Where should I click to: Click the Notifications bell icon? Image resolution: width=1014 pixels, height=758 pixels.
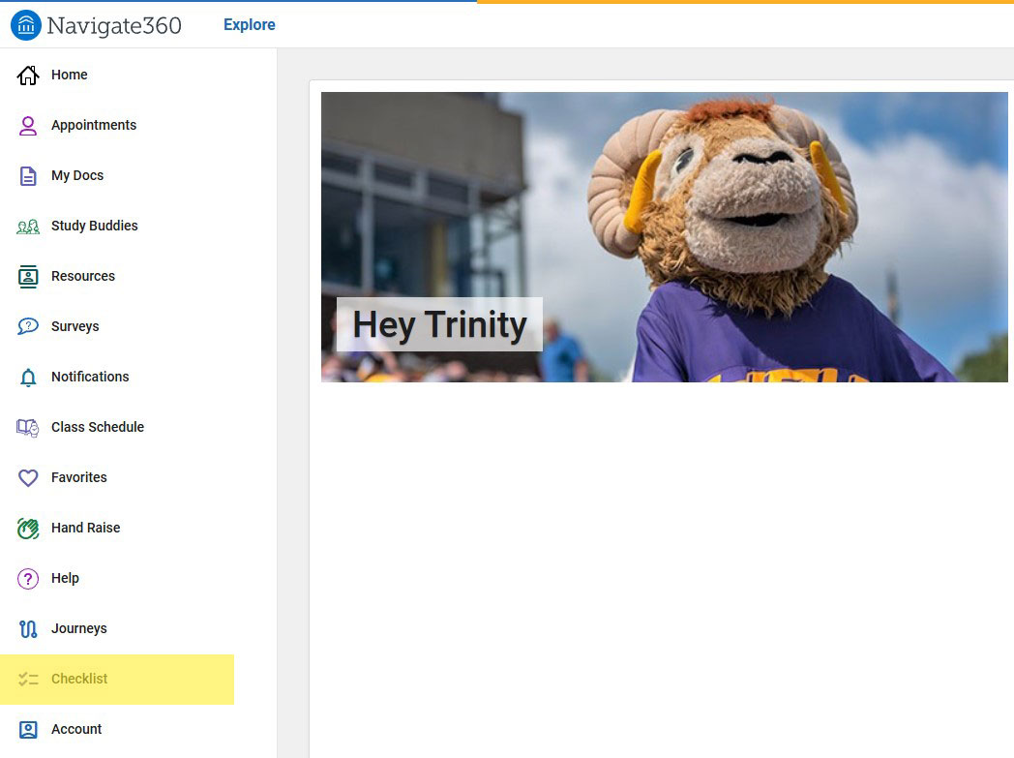pyautogui.click(x=28, y=378)
